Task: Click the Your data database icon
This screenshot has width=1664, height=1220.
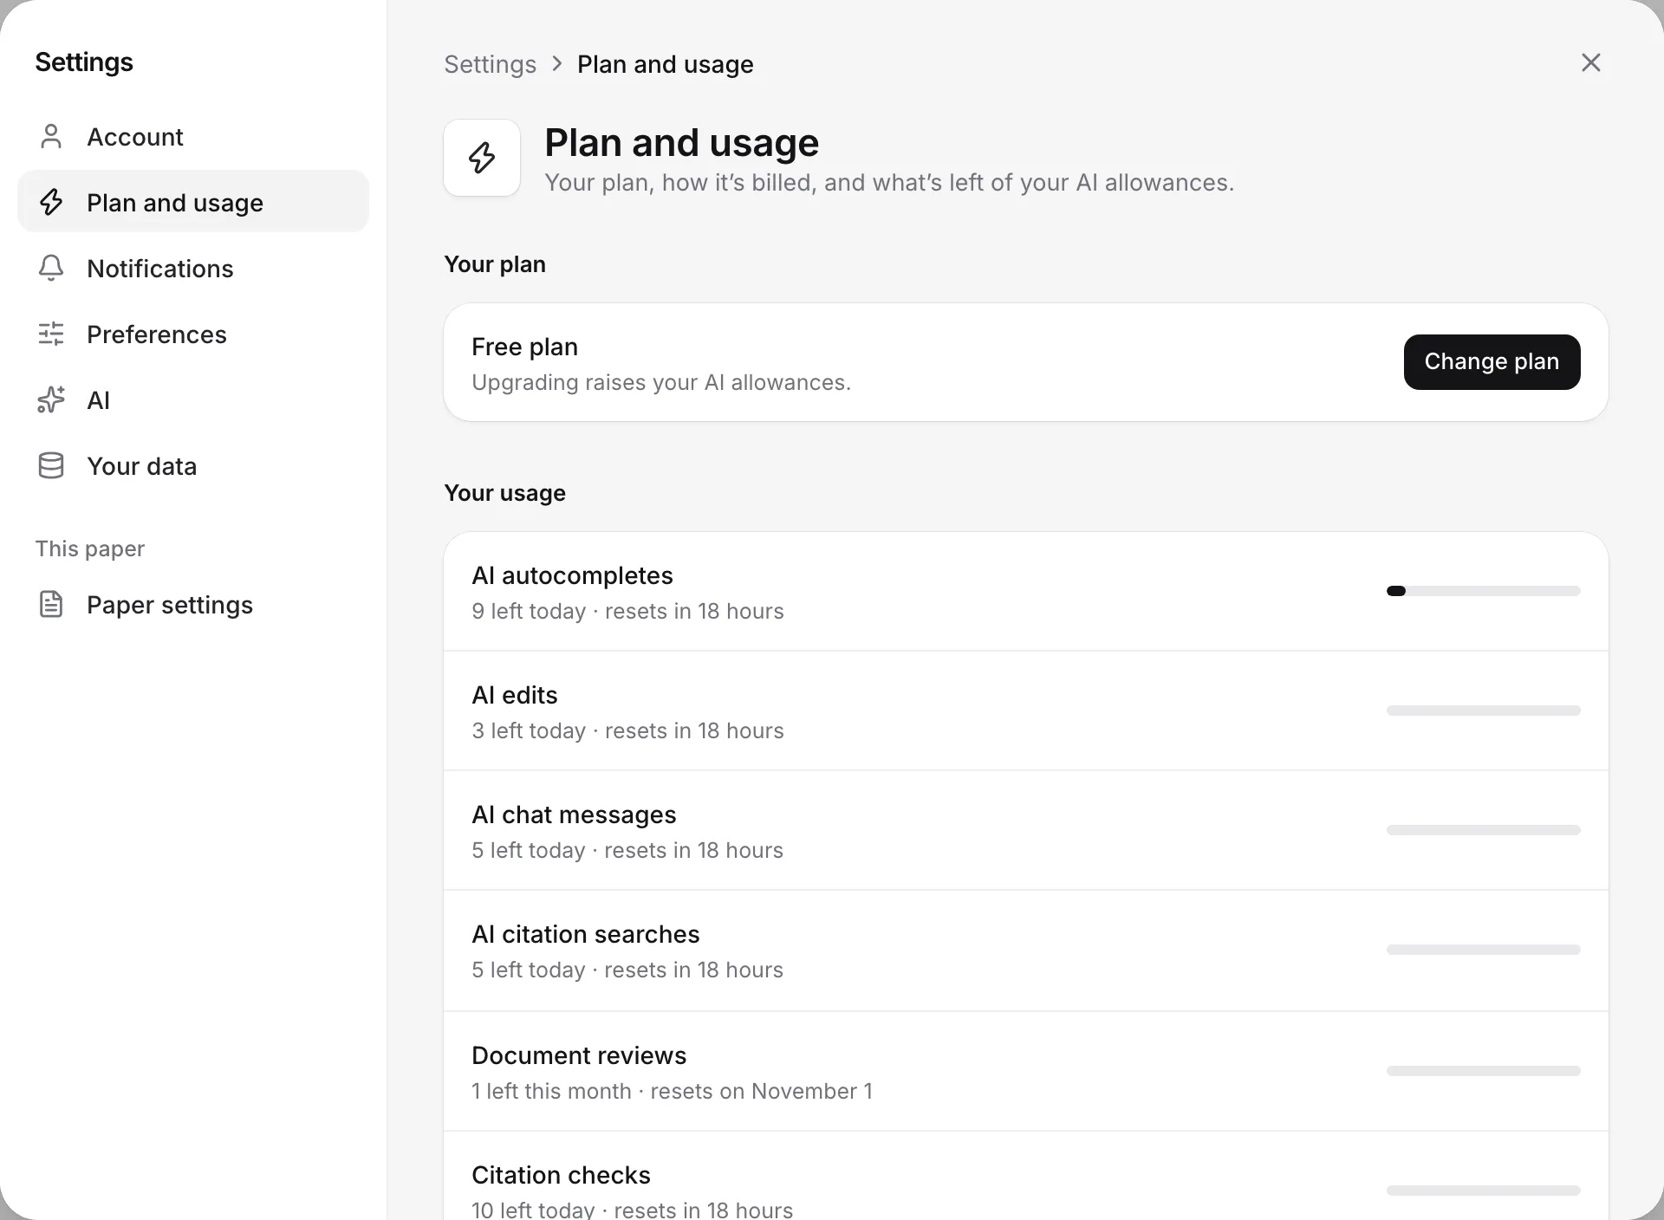Action: coord(51,465)
